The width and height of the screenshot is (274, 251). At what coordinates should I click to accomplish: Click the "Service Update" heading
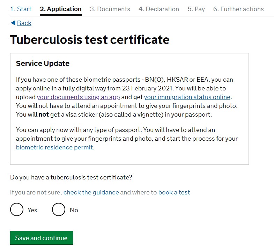tap(43, 64)
